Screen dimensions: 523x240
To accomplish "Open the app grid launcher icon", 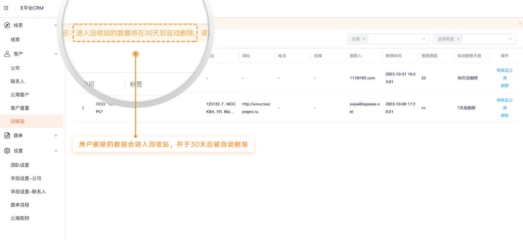I will tap(6, 8).
